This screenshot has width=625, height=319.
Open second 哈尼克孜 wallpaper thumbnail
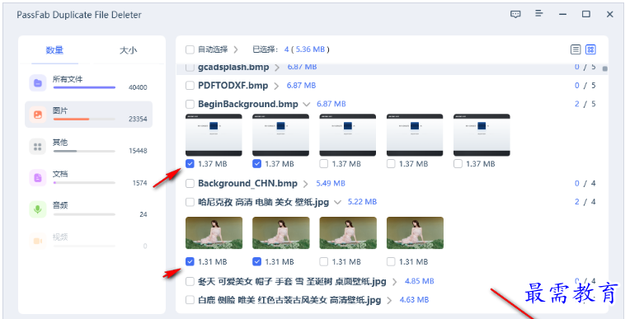280,233
